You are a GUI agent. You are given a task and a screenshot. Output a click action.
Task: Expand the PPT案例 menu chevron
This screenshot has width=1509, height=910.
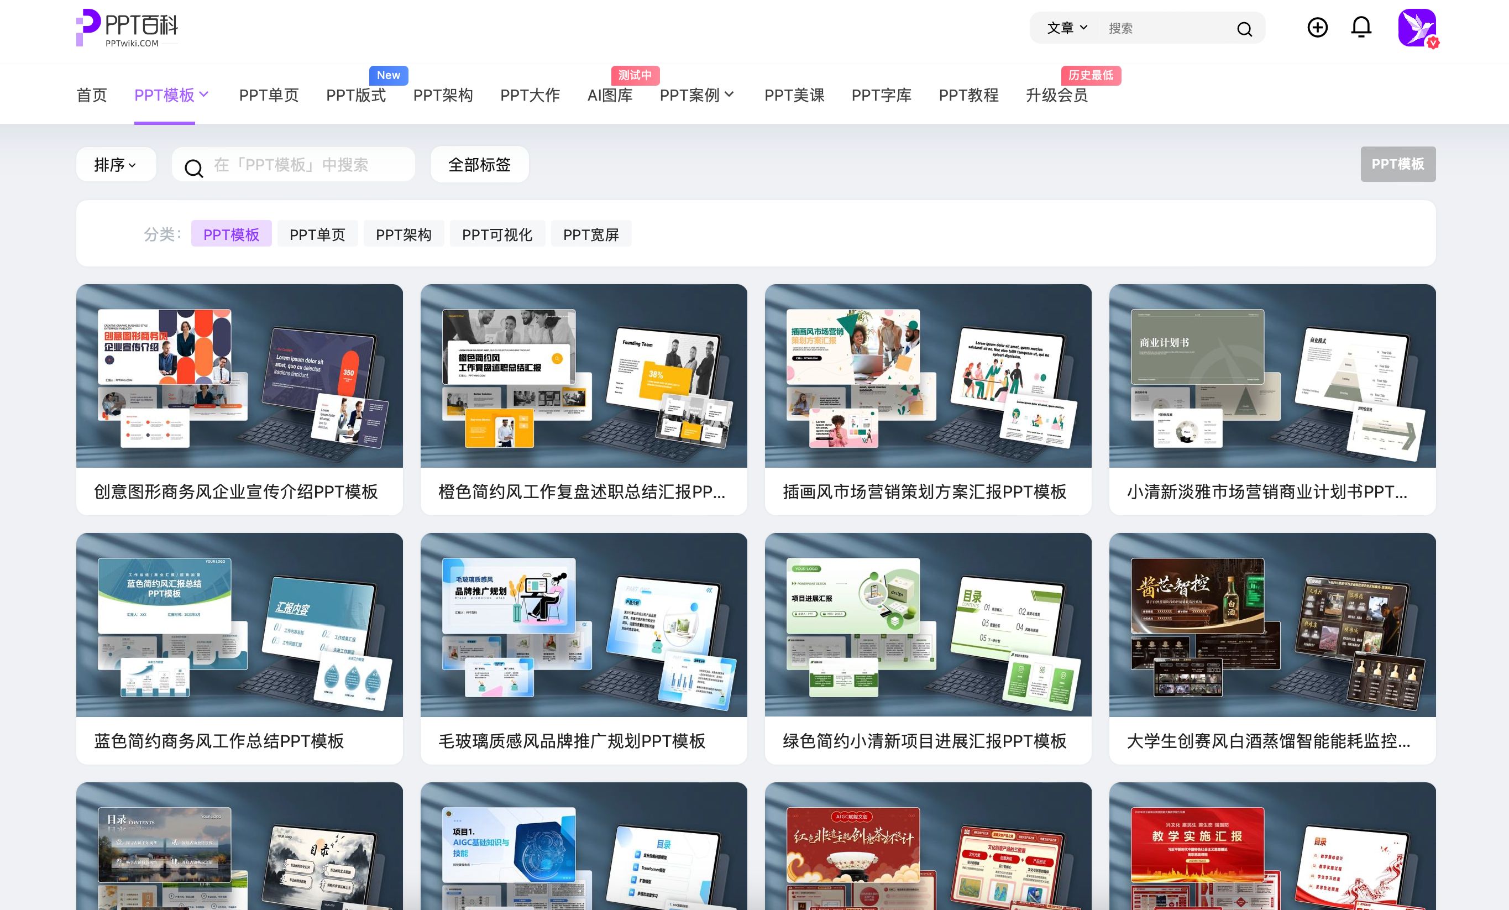[730, 95]
